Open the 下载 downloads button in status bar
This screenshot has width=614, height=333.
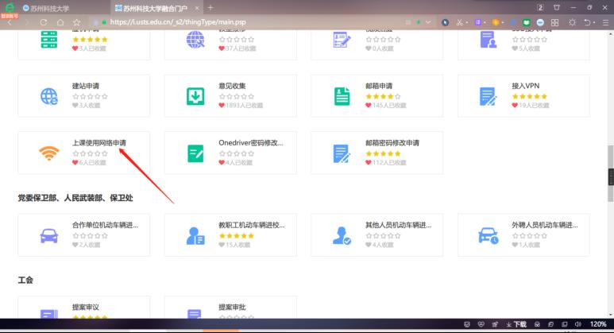tap(516, 324)
